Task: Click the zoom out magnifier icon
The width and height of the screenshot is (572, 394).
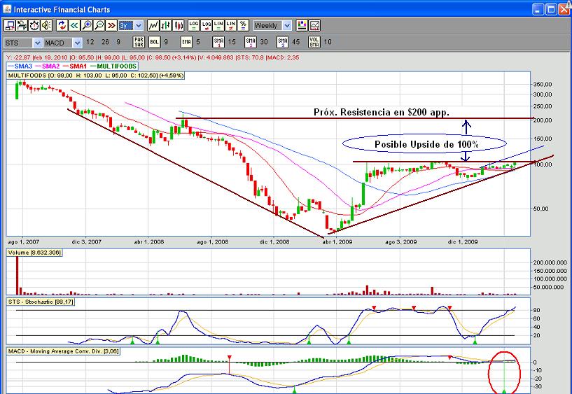Action: point(99,25)
